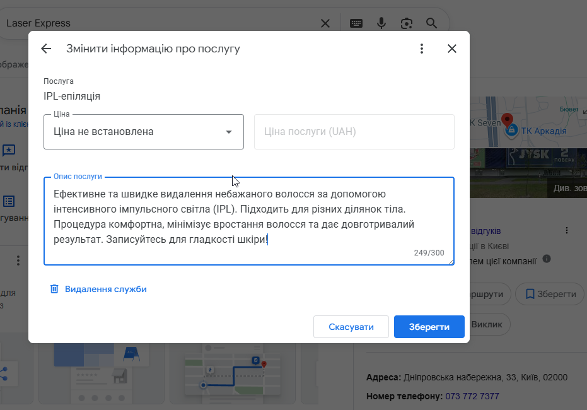
Task: Search by image with the camera icon
Action: coord(406,23)
